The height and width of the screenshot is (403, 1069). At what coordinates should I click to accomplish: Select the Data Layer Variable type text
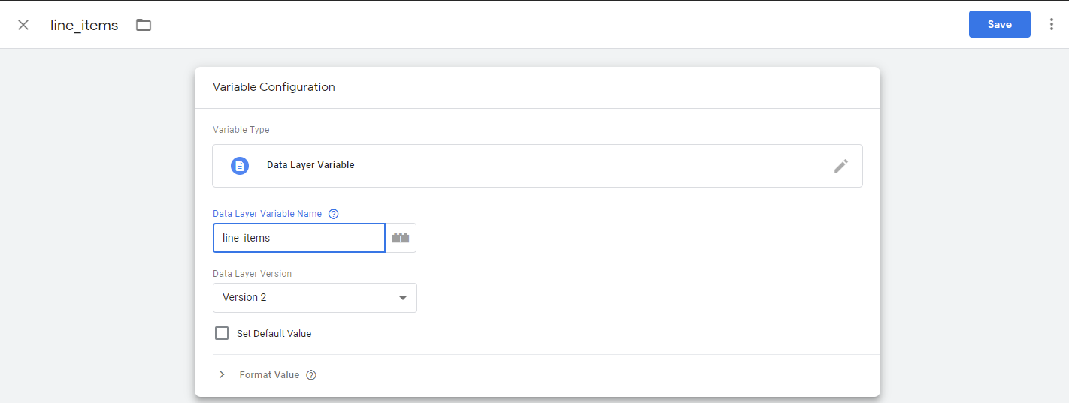point(310,165)
